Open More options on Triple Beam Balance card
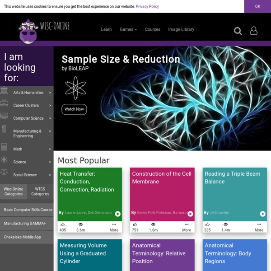This screenshot has width=271, height=271. click(x=259, y=227)
